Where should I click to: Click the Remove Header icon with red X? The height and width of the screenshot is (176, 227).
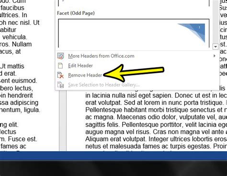(x=60, y=75)
